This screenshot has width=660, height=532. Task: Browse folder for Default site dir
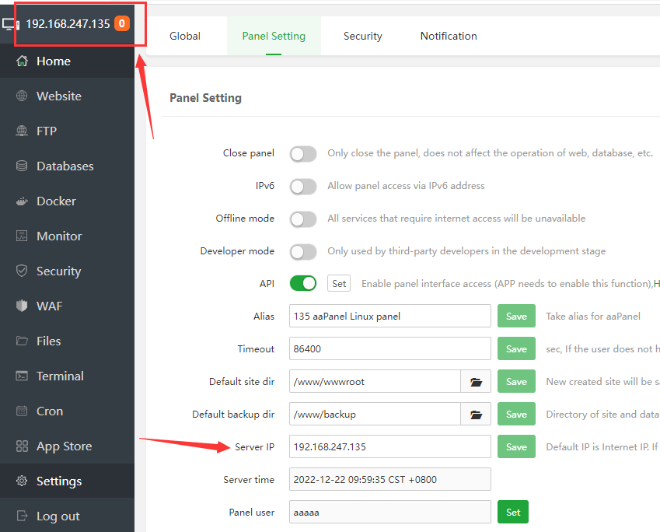(477, 382)
